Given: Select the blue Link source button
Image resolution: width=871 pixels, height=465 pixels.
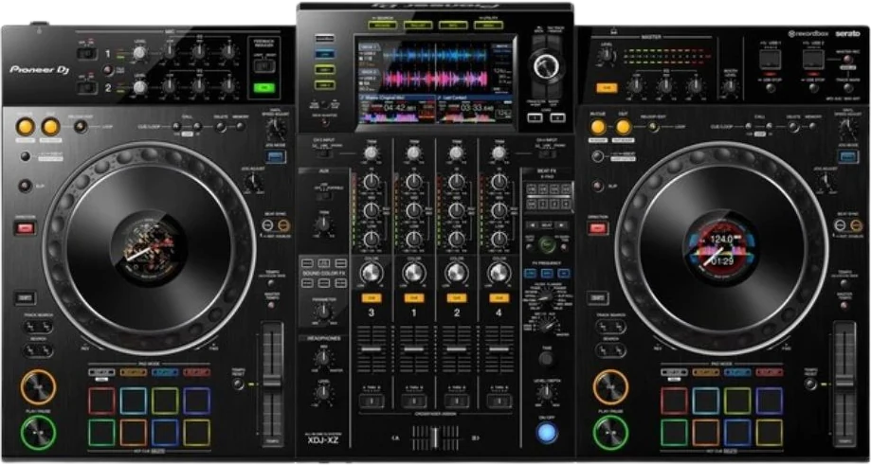Looking at the screenshot, I should [325, 54].
